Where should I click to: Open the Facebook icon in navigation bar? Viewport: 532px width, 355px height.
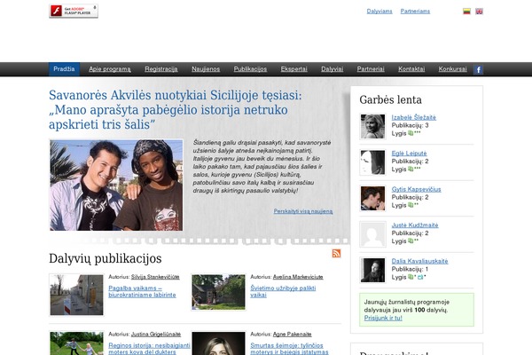(x=479, y=69)
